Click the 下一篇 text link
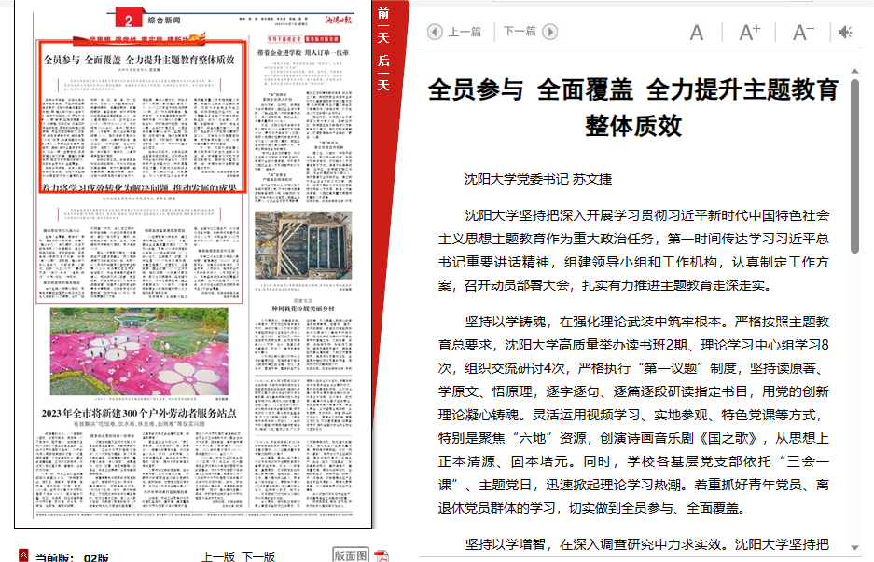 tap(520, 32)
